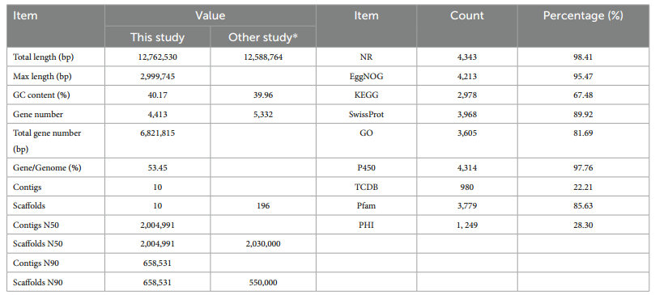
Task: Click the 'Value' column header
Action: click(211, 16)
